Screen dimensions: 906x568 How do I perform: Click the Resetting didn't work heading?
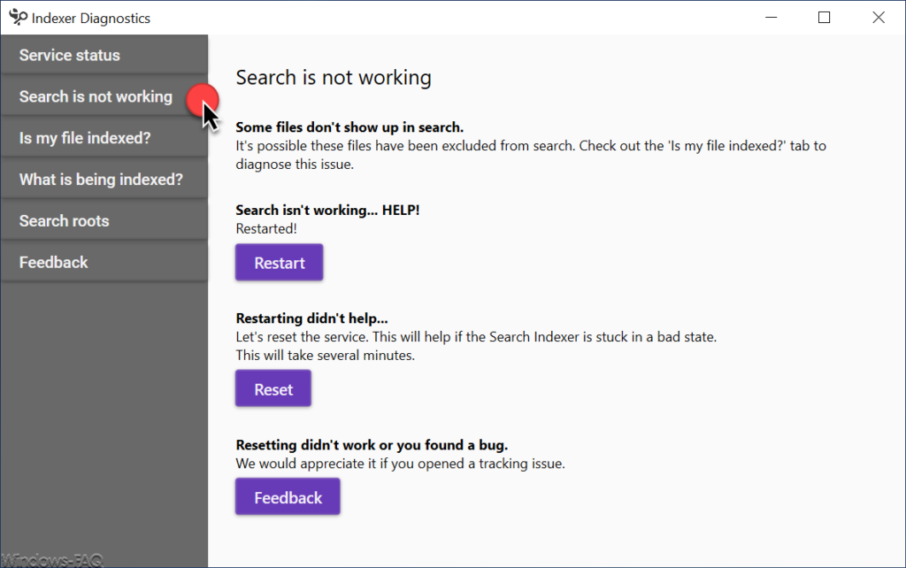pyautogui.click(x=372, y=445)
